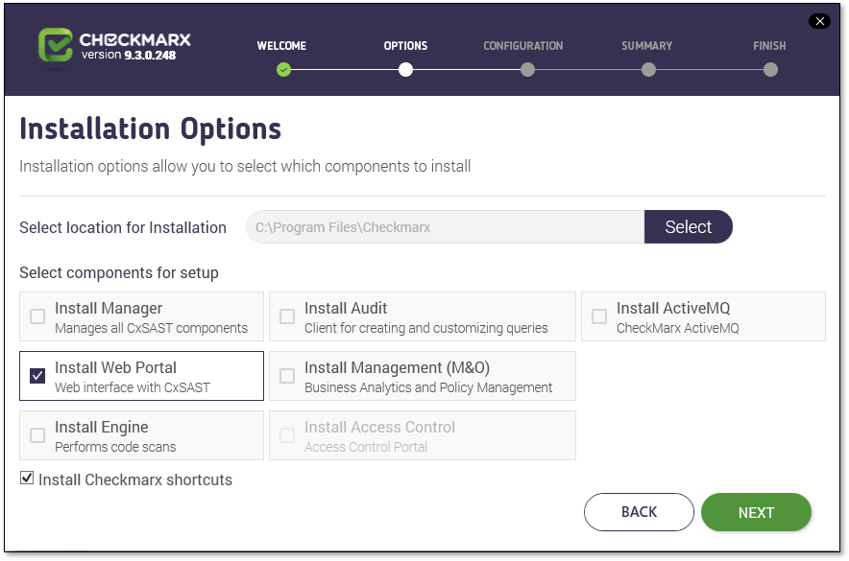Image resolution: width=849 pixels, height=561 pixels.
Task: Click 'Install Checkmarx shortcuts' label text
Action: pos(135,479)
